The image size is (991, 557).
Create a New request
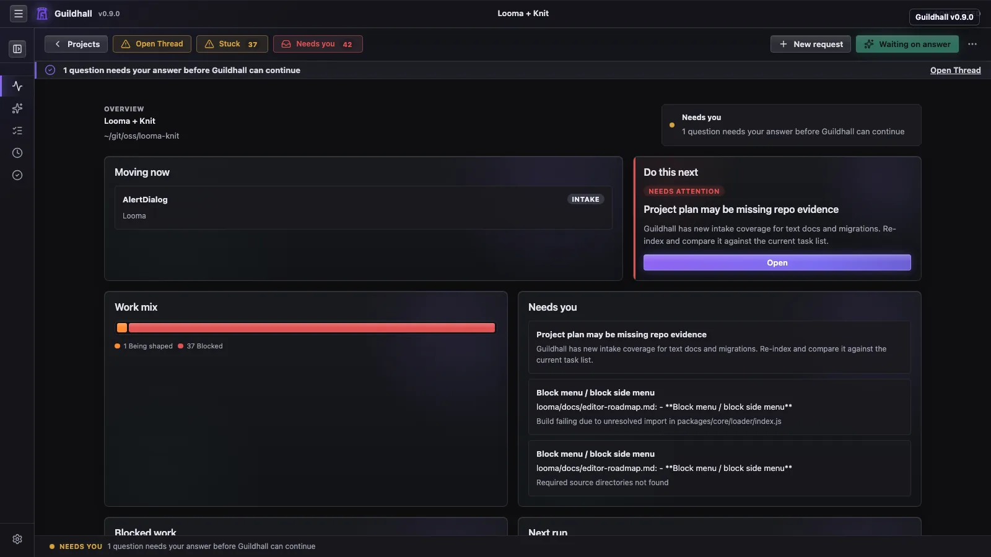point(811,44)
